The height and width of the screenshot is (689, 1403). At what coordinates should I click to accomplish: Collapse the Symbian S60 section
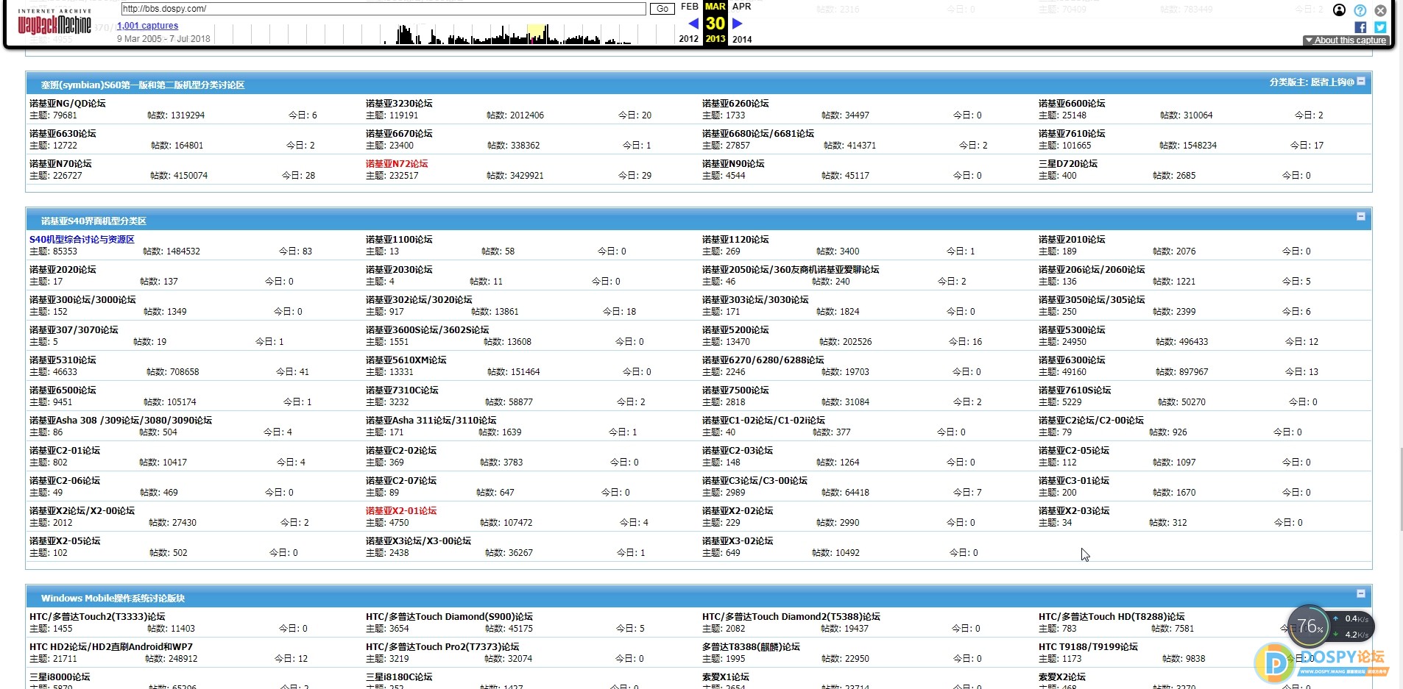click(x=1361, y=81)
